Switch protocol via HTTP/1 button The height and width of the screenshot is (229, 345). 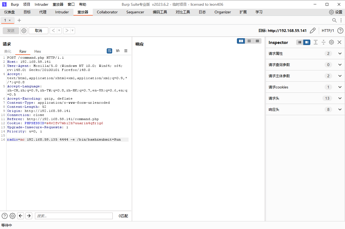tap(328, 31)
